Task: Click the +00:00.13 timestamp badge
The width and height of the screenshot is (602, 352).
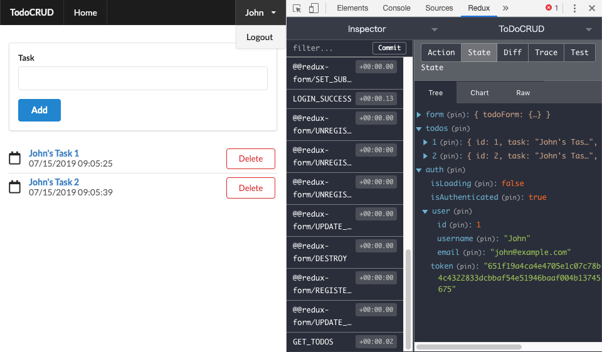Action: point(376,98)
